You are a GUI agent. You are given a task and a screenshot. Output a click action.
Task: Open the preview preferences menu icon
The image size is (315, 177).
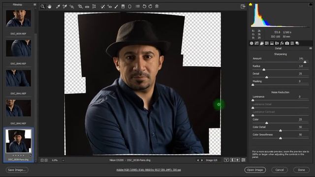click(243, 160)
